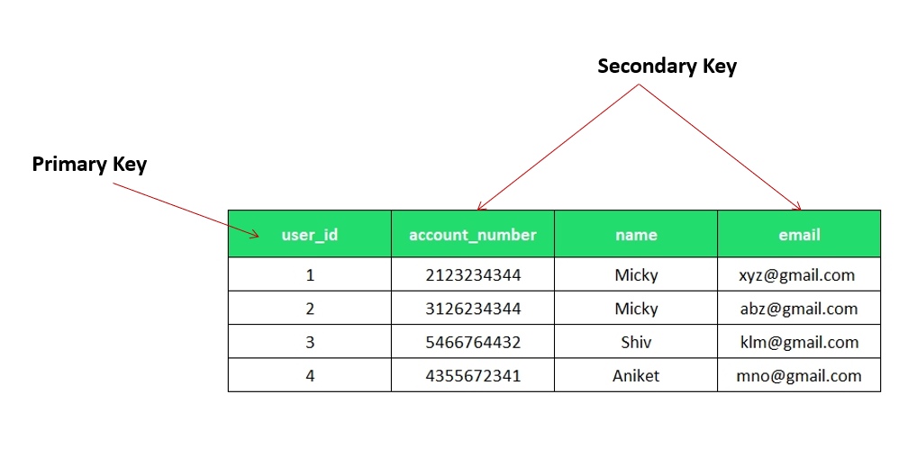Select the user_id cell containing 1
The height and width of the screenshot is (457, 917).
[310, 274]
